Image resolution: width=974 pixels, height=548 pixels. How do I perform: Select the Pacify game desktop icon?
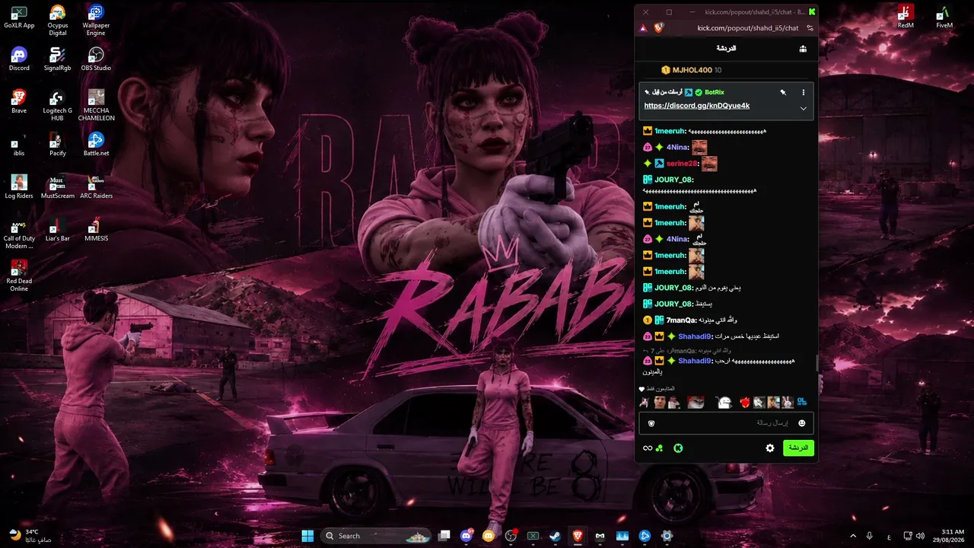click(57, 145)
